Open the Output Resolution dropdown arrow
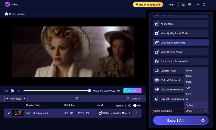The width and height of the screenshot is (216, 130). point(205,110)
